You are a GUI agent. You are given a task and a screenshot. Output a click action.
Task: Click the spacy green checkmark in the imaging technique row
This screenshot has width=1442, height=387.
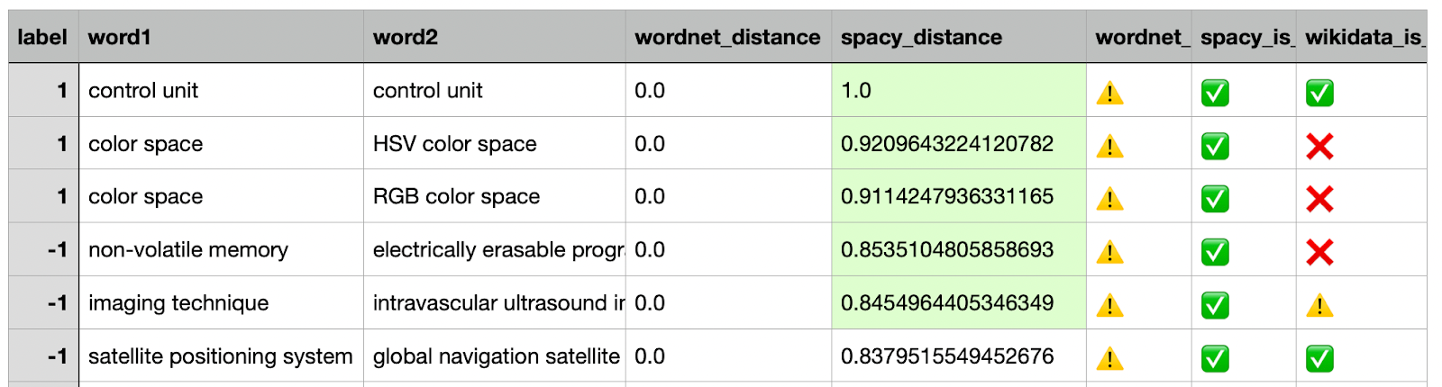point(1215,306)
